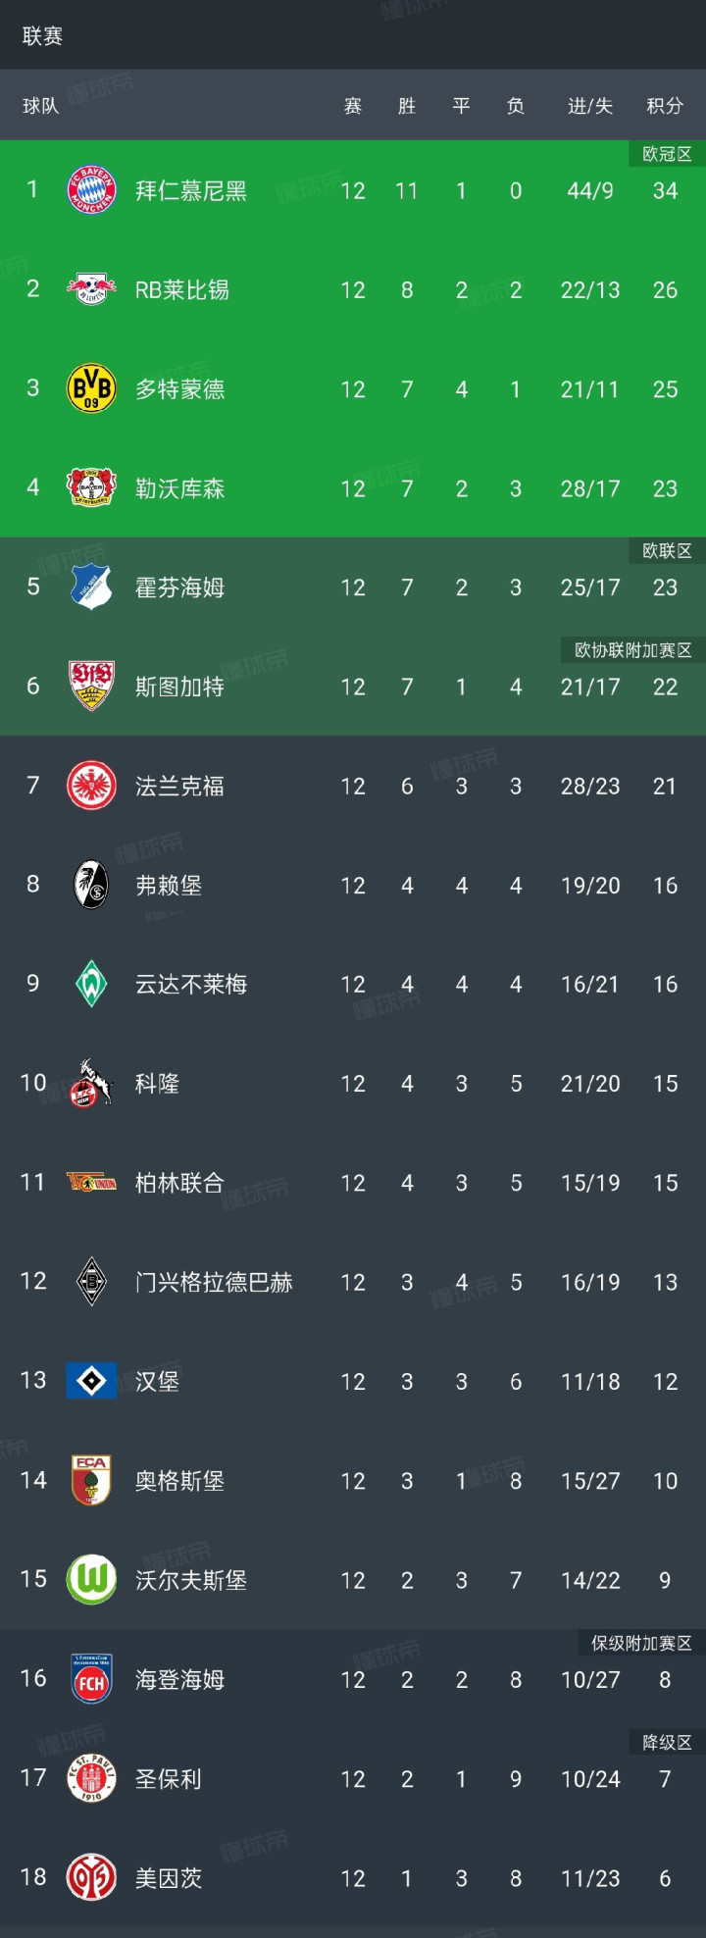Tap the RB Leipzig team logo
Image resolution: width=706 pixels, height=1938 pixels.
click(91, 289)
